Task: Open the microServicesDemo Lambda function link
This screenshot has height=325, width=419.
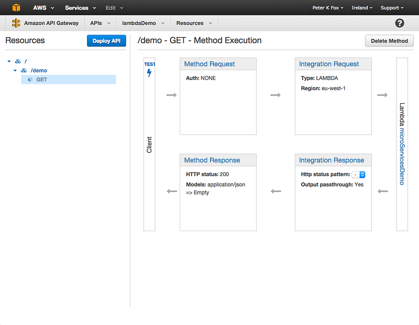Action: click(x=402, y=156)
